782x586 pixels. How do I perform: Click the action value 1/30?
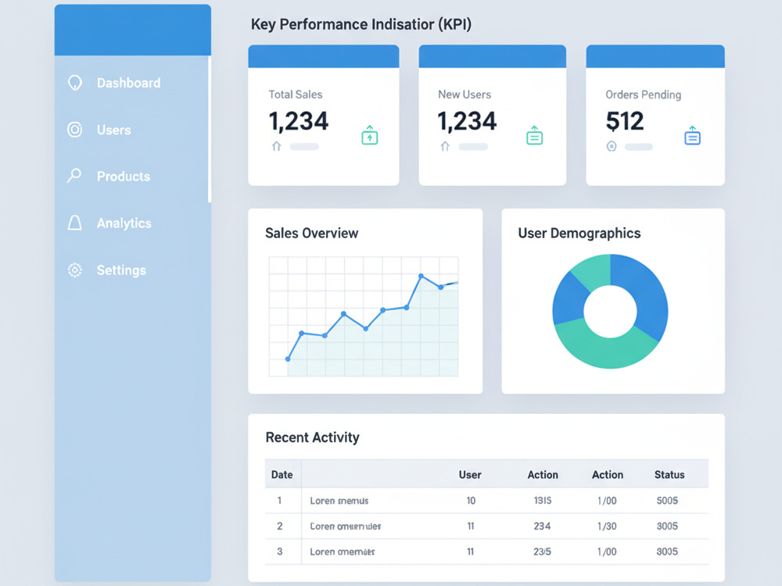pyautogui.click(x=607, y=526)
